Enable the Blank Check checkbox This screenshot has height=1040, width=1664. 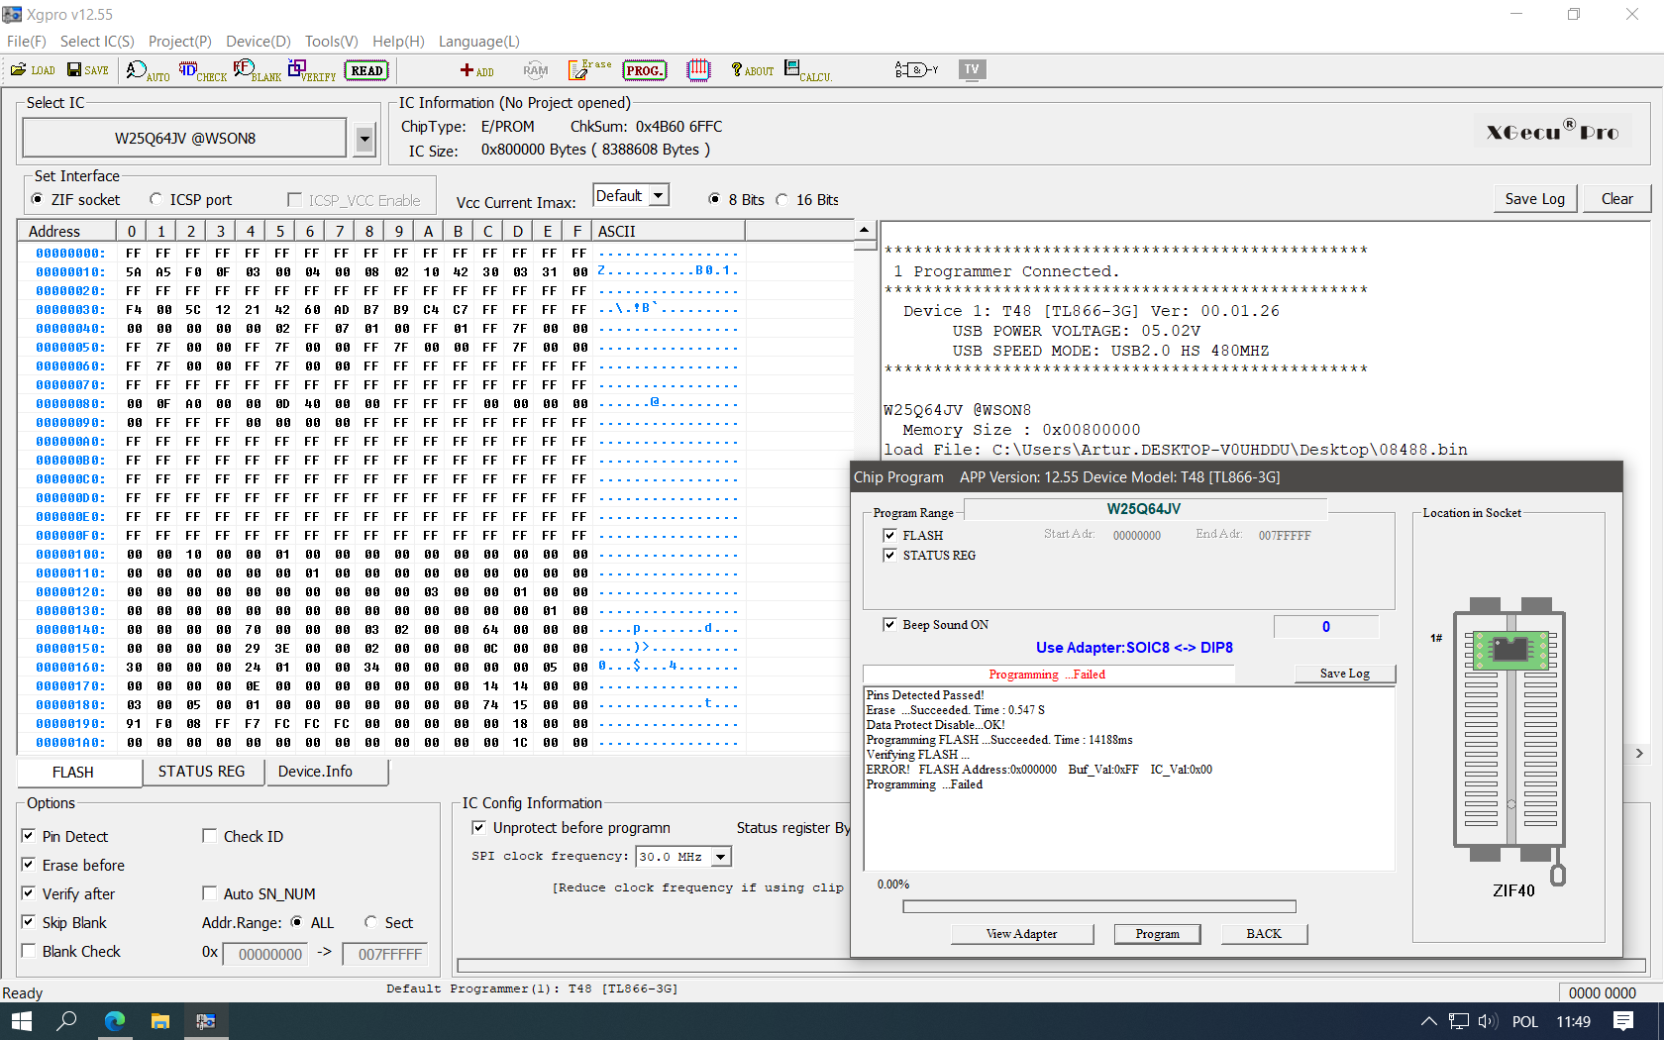(x=29, y=951)
